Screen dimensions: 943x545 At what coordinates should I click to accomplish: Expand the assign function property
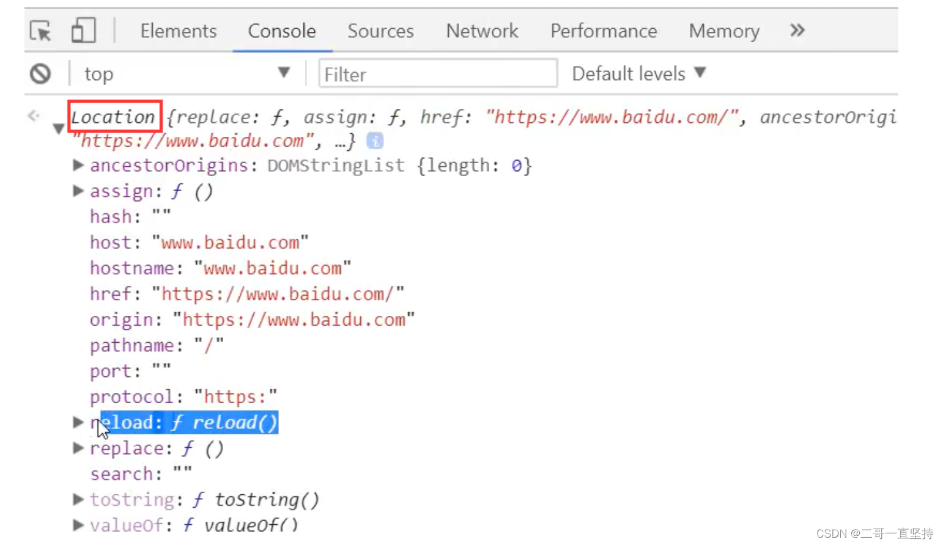coord(78,191)
